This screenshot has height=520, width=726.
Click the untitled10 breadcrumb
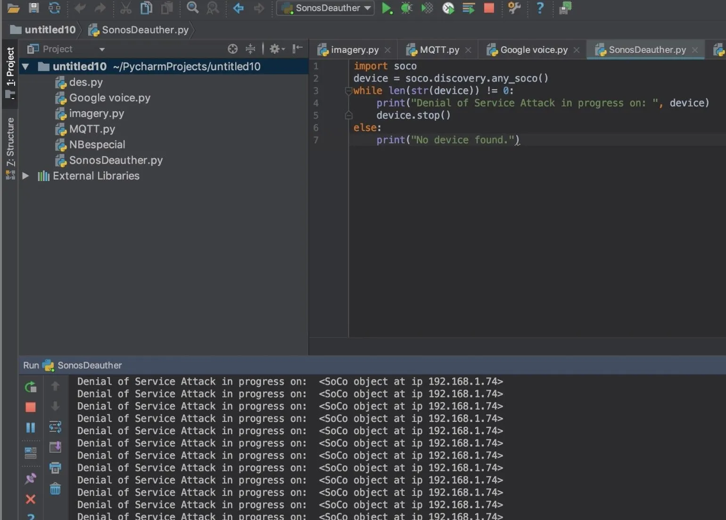[43, 30]
